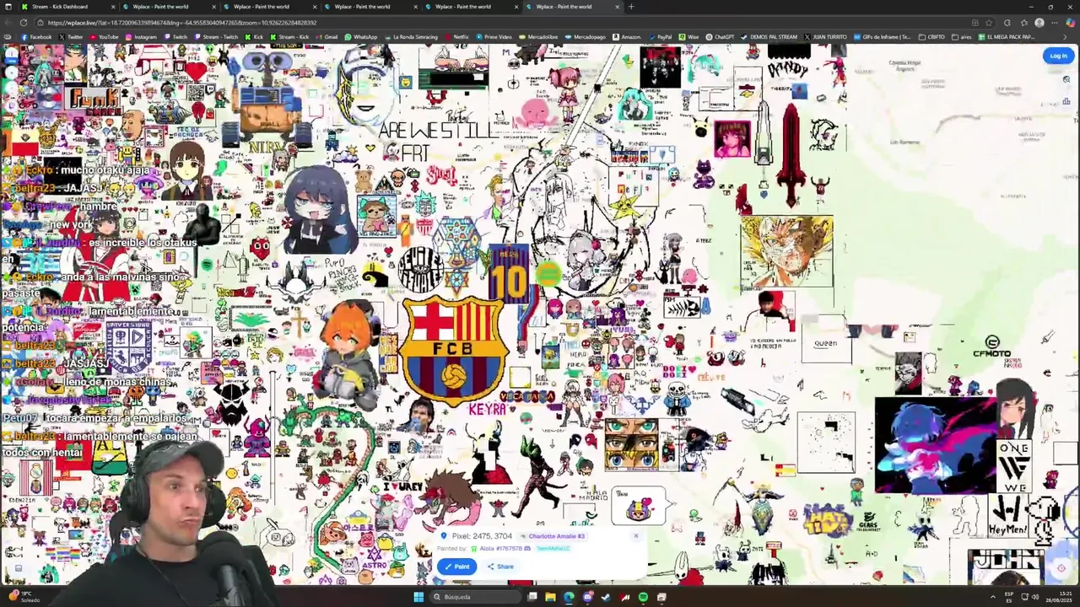Viewport: 1080px width, 607px height.
Task: Click the TeamMafiaUC alliance tag
Action: [x=553, y=549]
